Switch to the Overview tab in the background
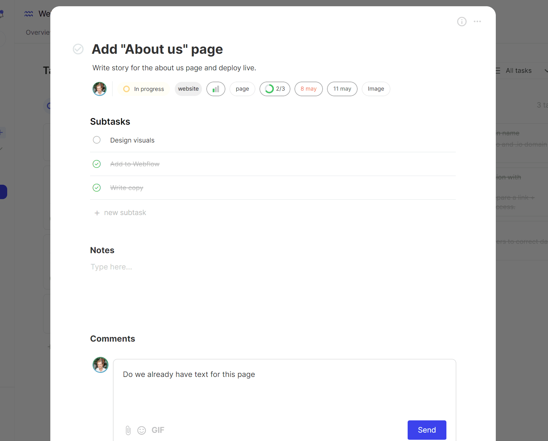The width and height of the screenshot is (548, 441). (38, 33)
